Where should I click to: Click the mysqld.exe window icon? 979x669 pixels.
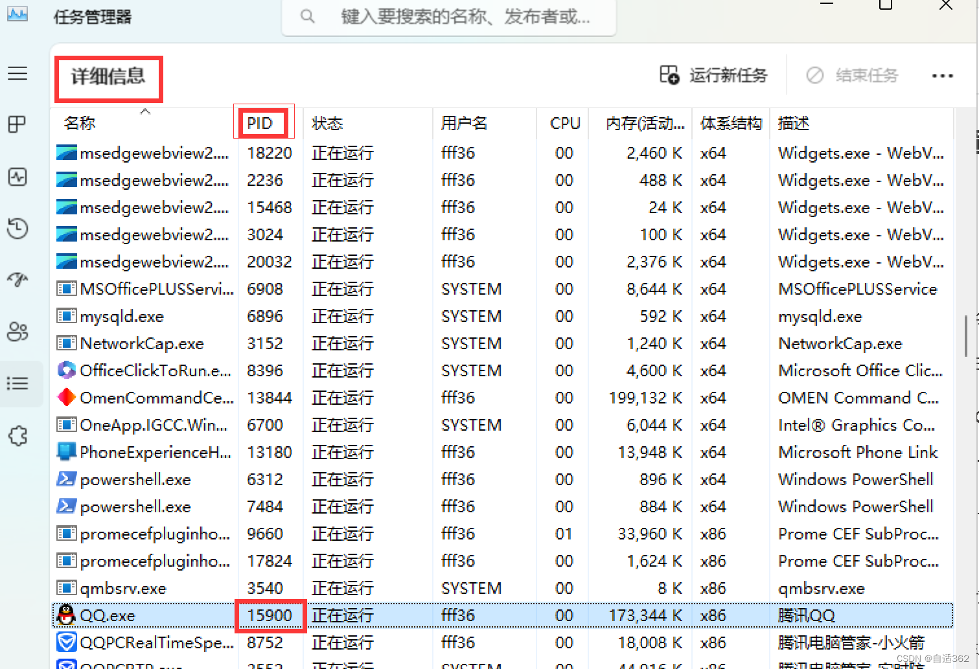click(67, 315)
